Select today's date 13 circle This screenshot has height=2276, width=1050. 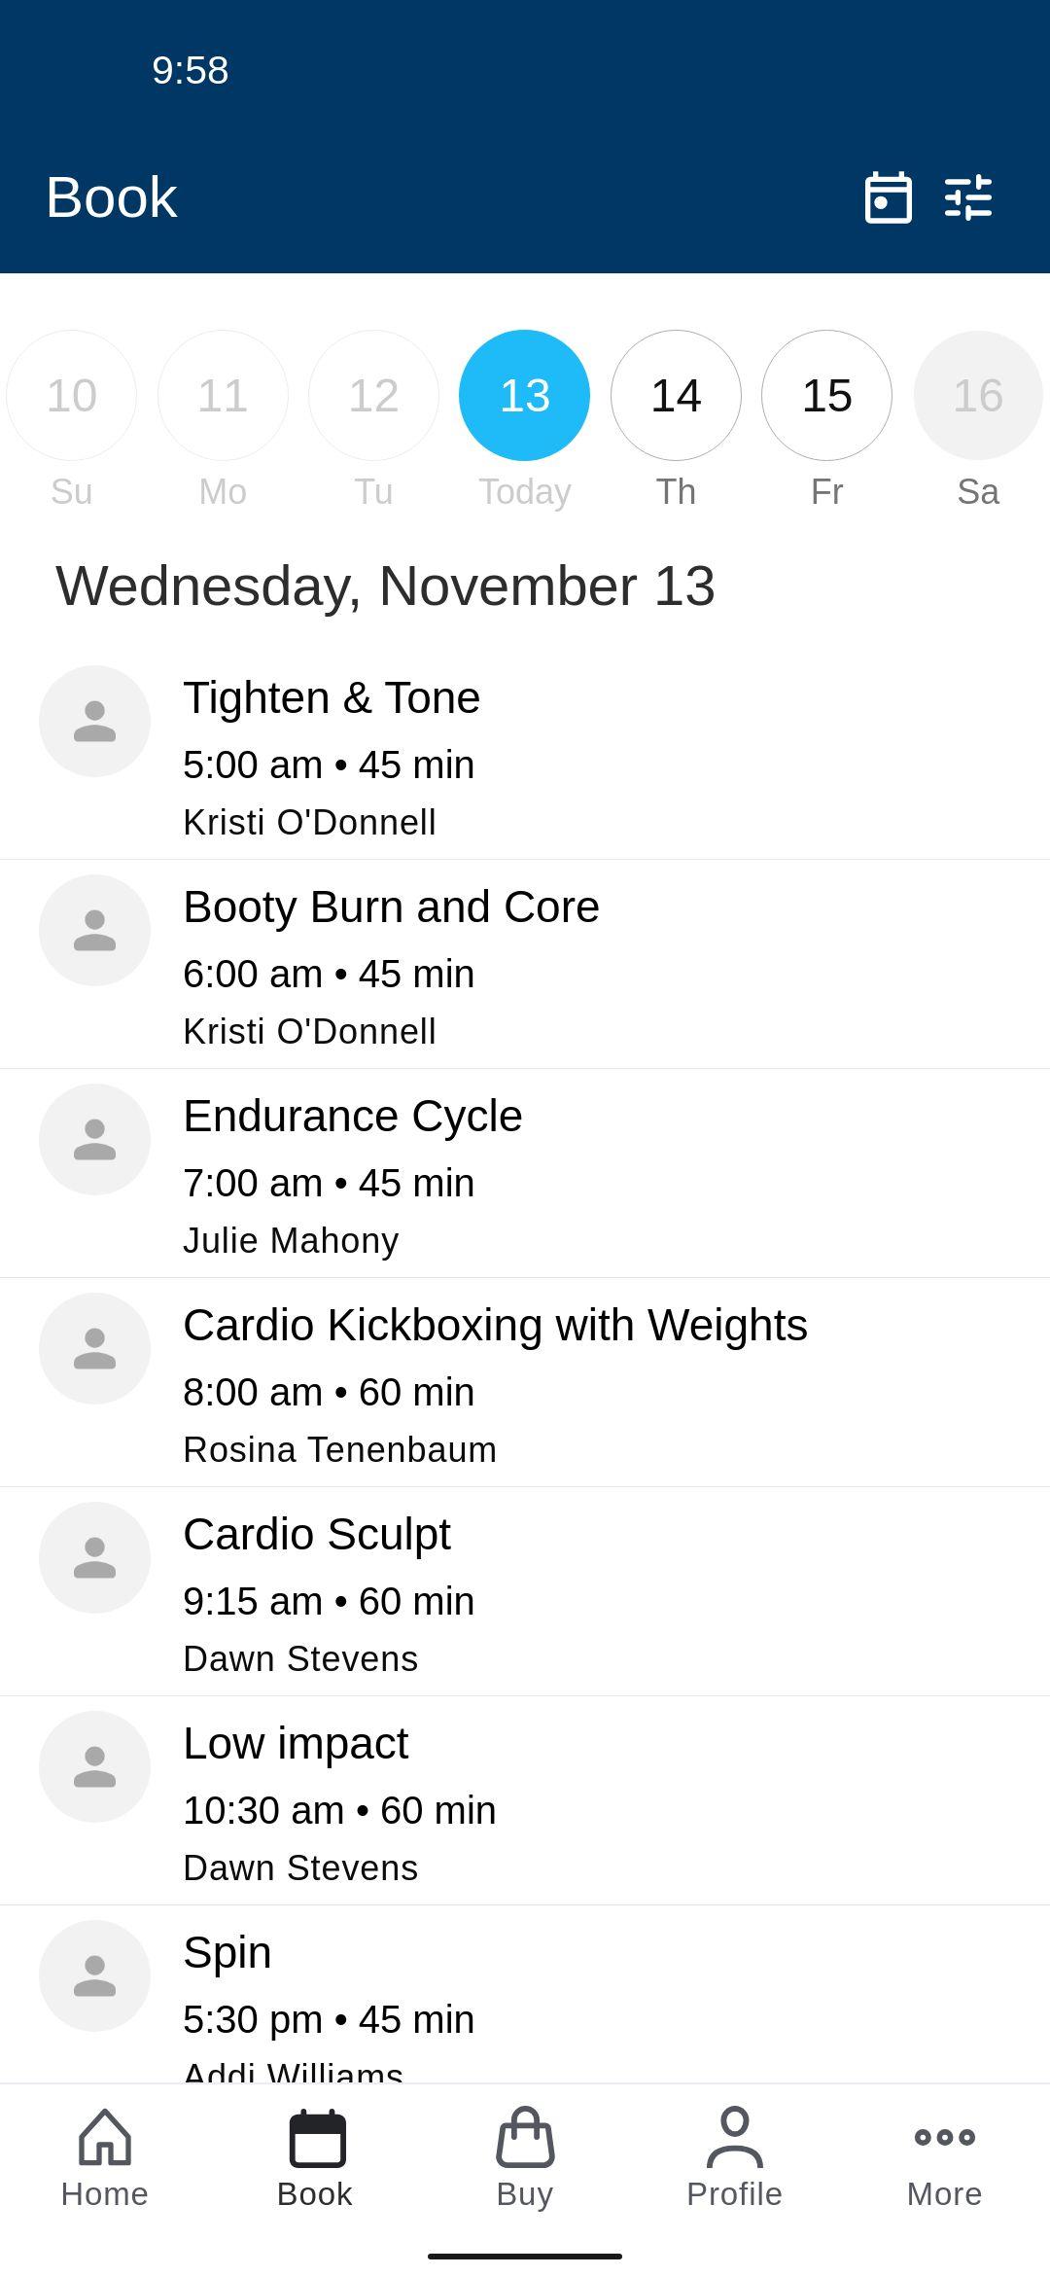(x=525, y=395)
